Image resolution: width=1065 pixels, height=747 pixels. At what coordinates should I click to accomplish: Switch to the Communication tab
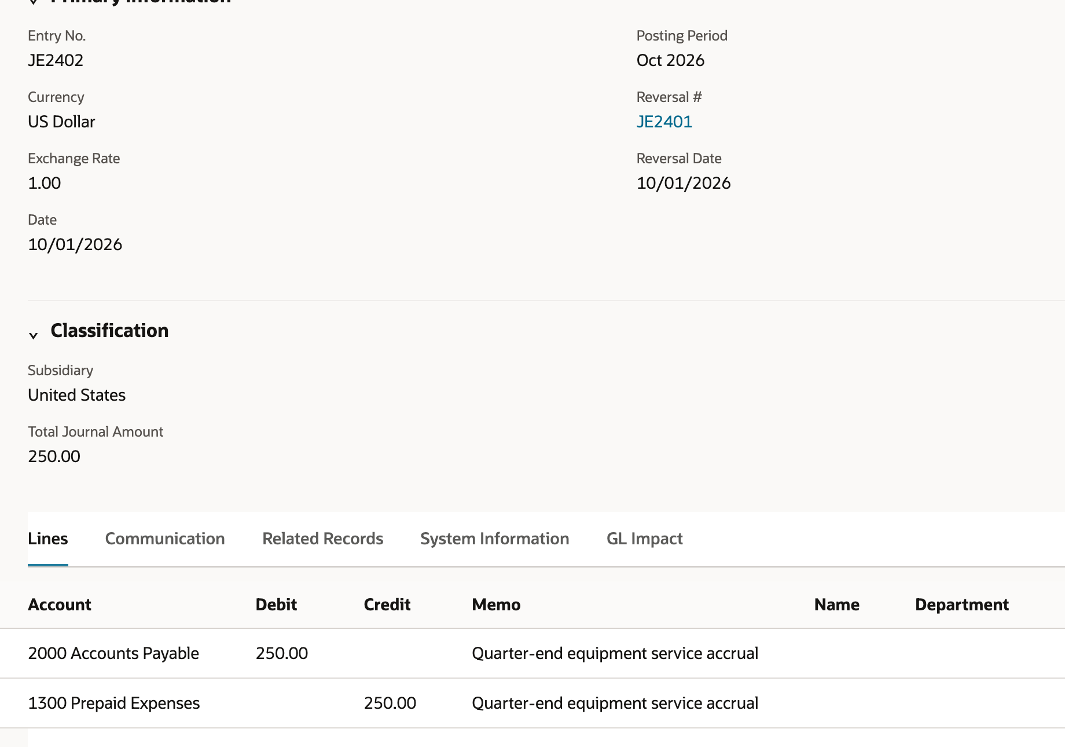click(165, 539)
